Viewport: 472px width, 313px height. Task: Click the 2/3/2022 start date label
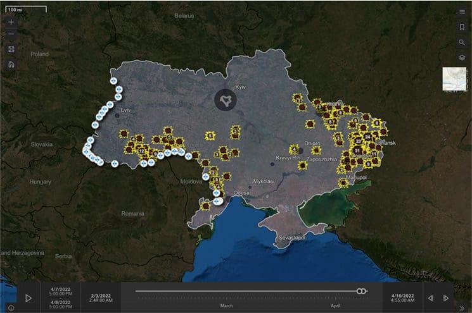100,298
